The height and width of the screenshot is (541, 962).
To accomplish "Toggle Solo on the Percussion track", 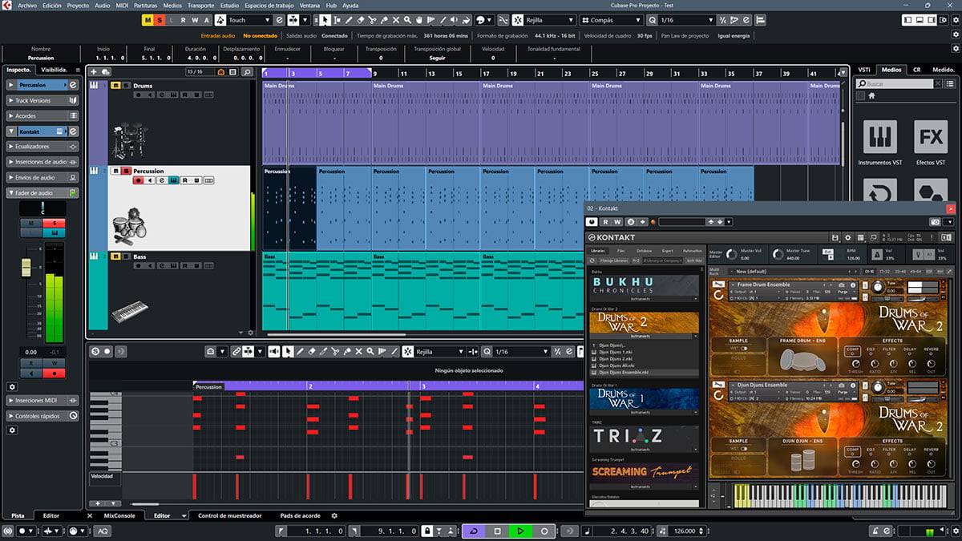I will pyautogui.click(x=126, y=171).
